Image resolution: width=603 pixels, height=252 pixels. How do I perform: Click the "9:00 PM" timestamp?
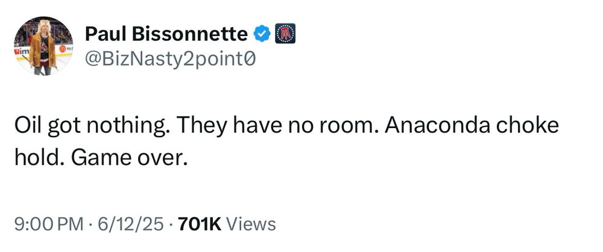pyautogui.click(x=48, y=224)
